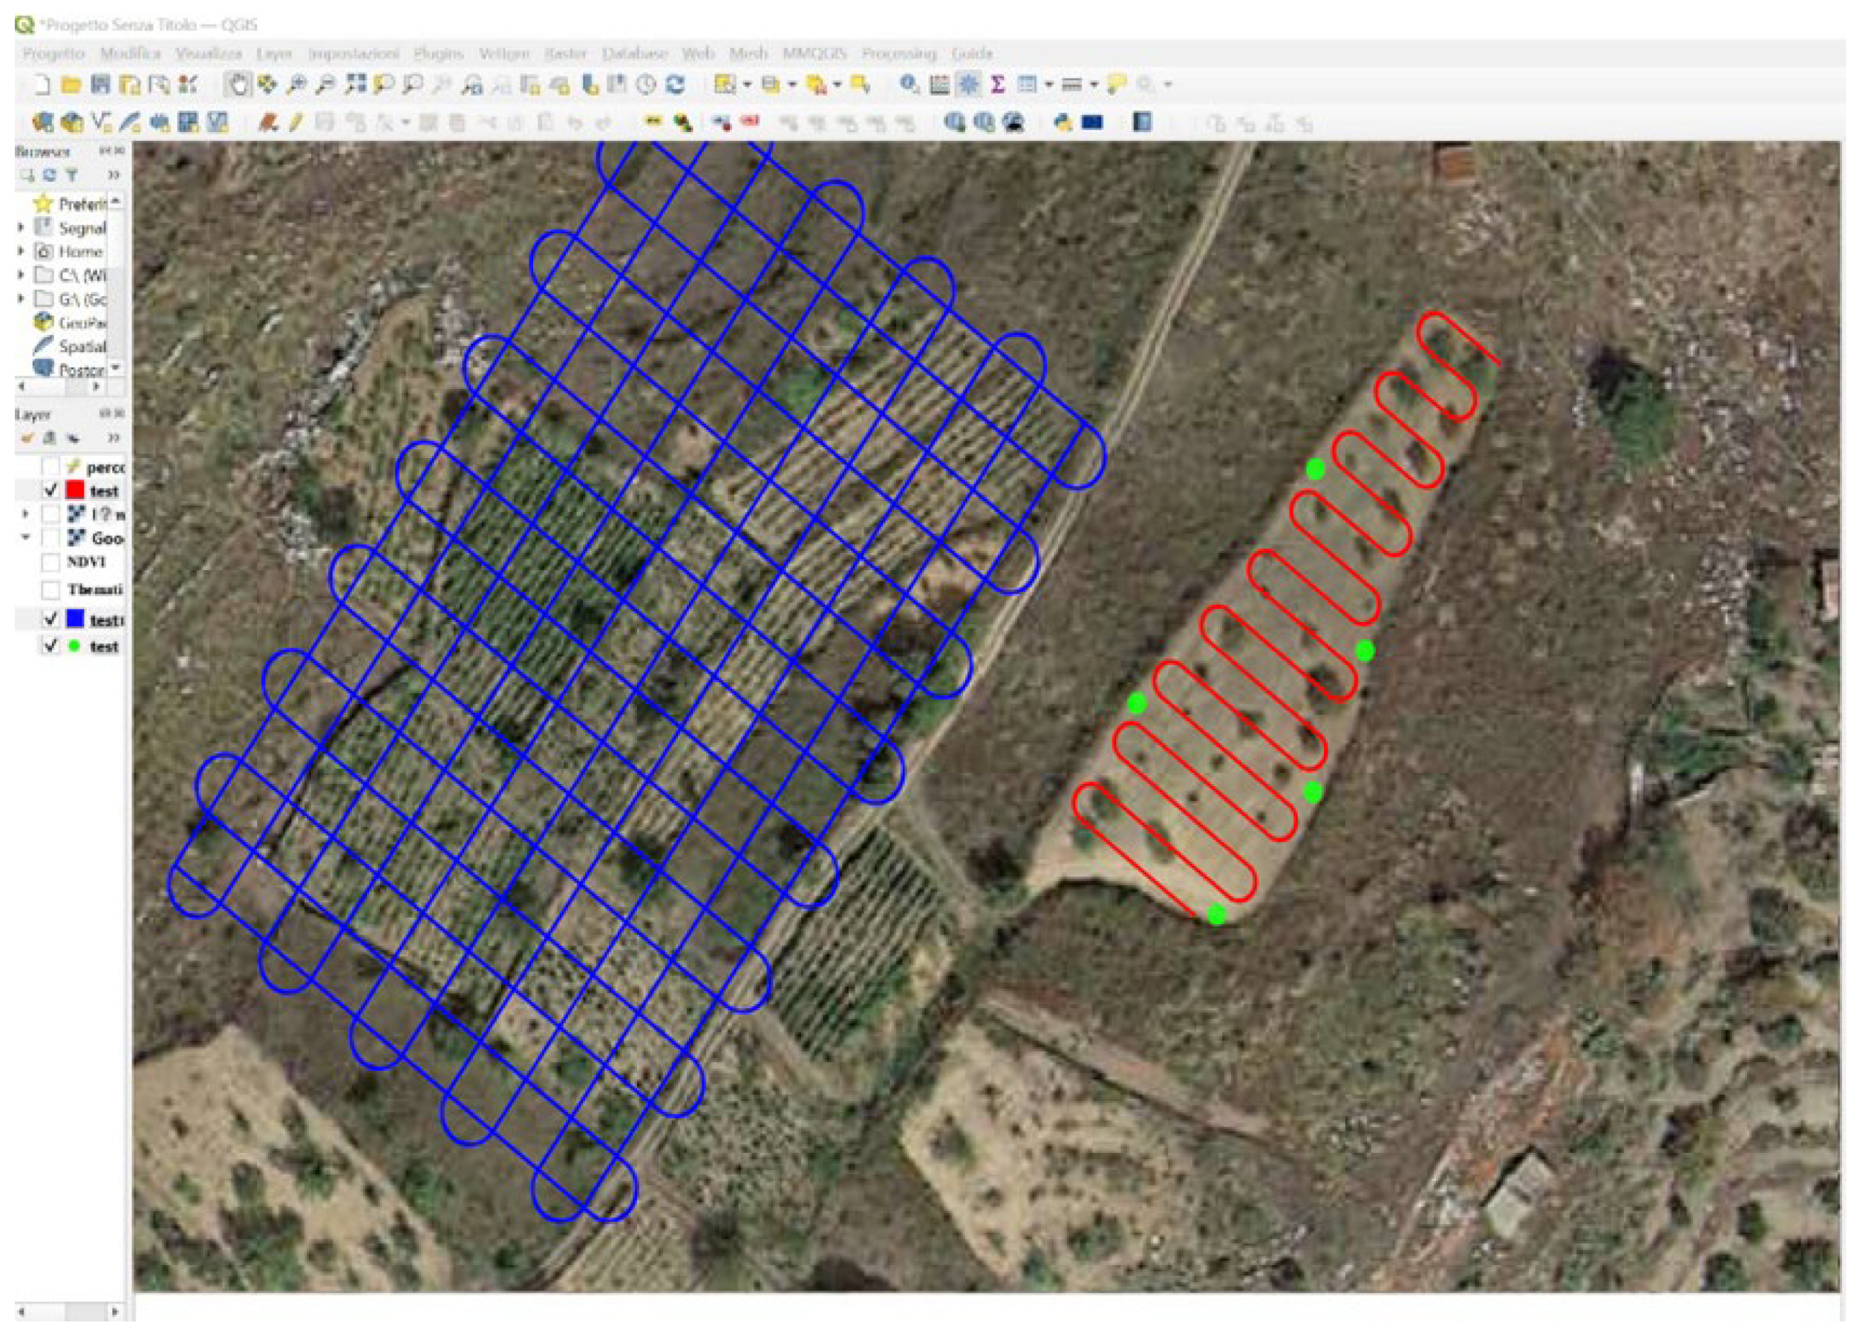Show more Browser toolbar items chevron
Image resolution: width=1857 pixels, height=1334 pixels.
[x=114, y=175]
